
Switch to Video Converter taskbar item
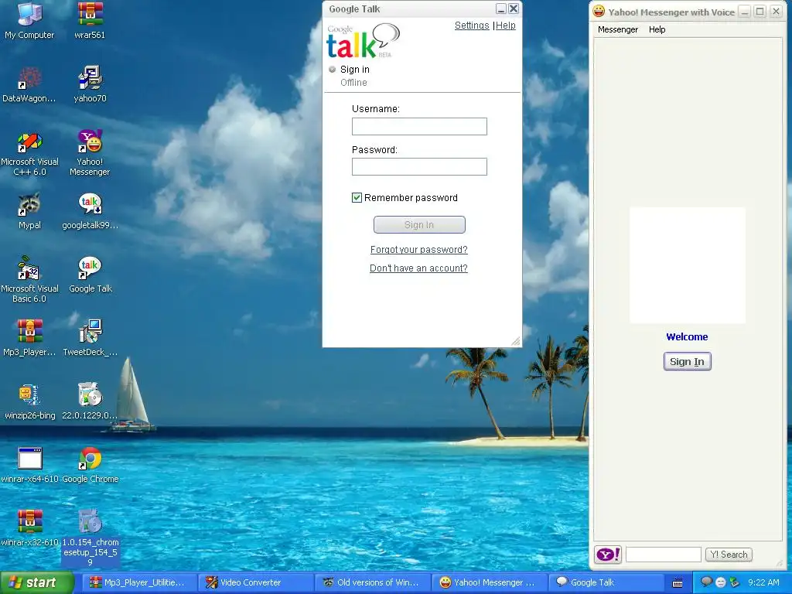coord(255,582)
